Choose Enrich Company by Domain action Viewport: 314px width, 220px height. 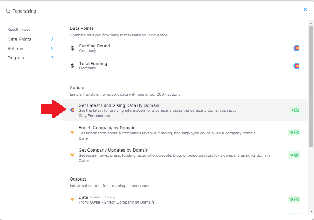pyautogui.click(x=107, y=128)
